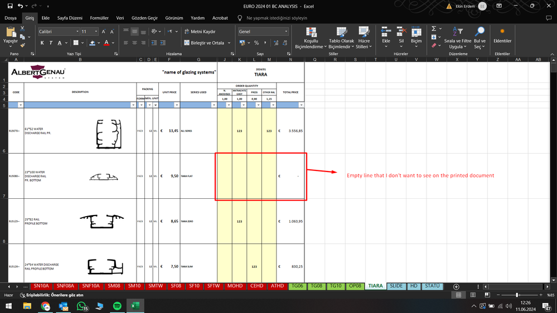Open the SERIES USED filter dropdown
The height and width of the screenshot is (313, 557).
click(214, 105)
